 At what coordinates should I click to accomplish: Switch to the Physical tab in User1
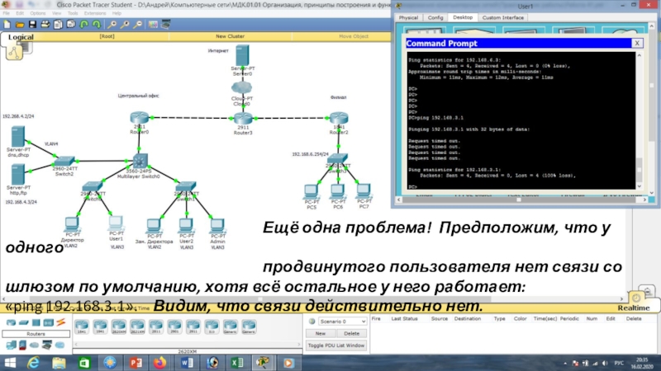point(408,17)
